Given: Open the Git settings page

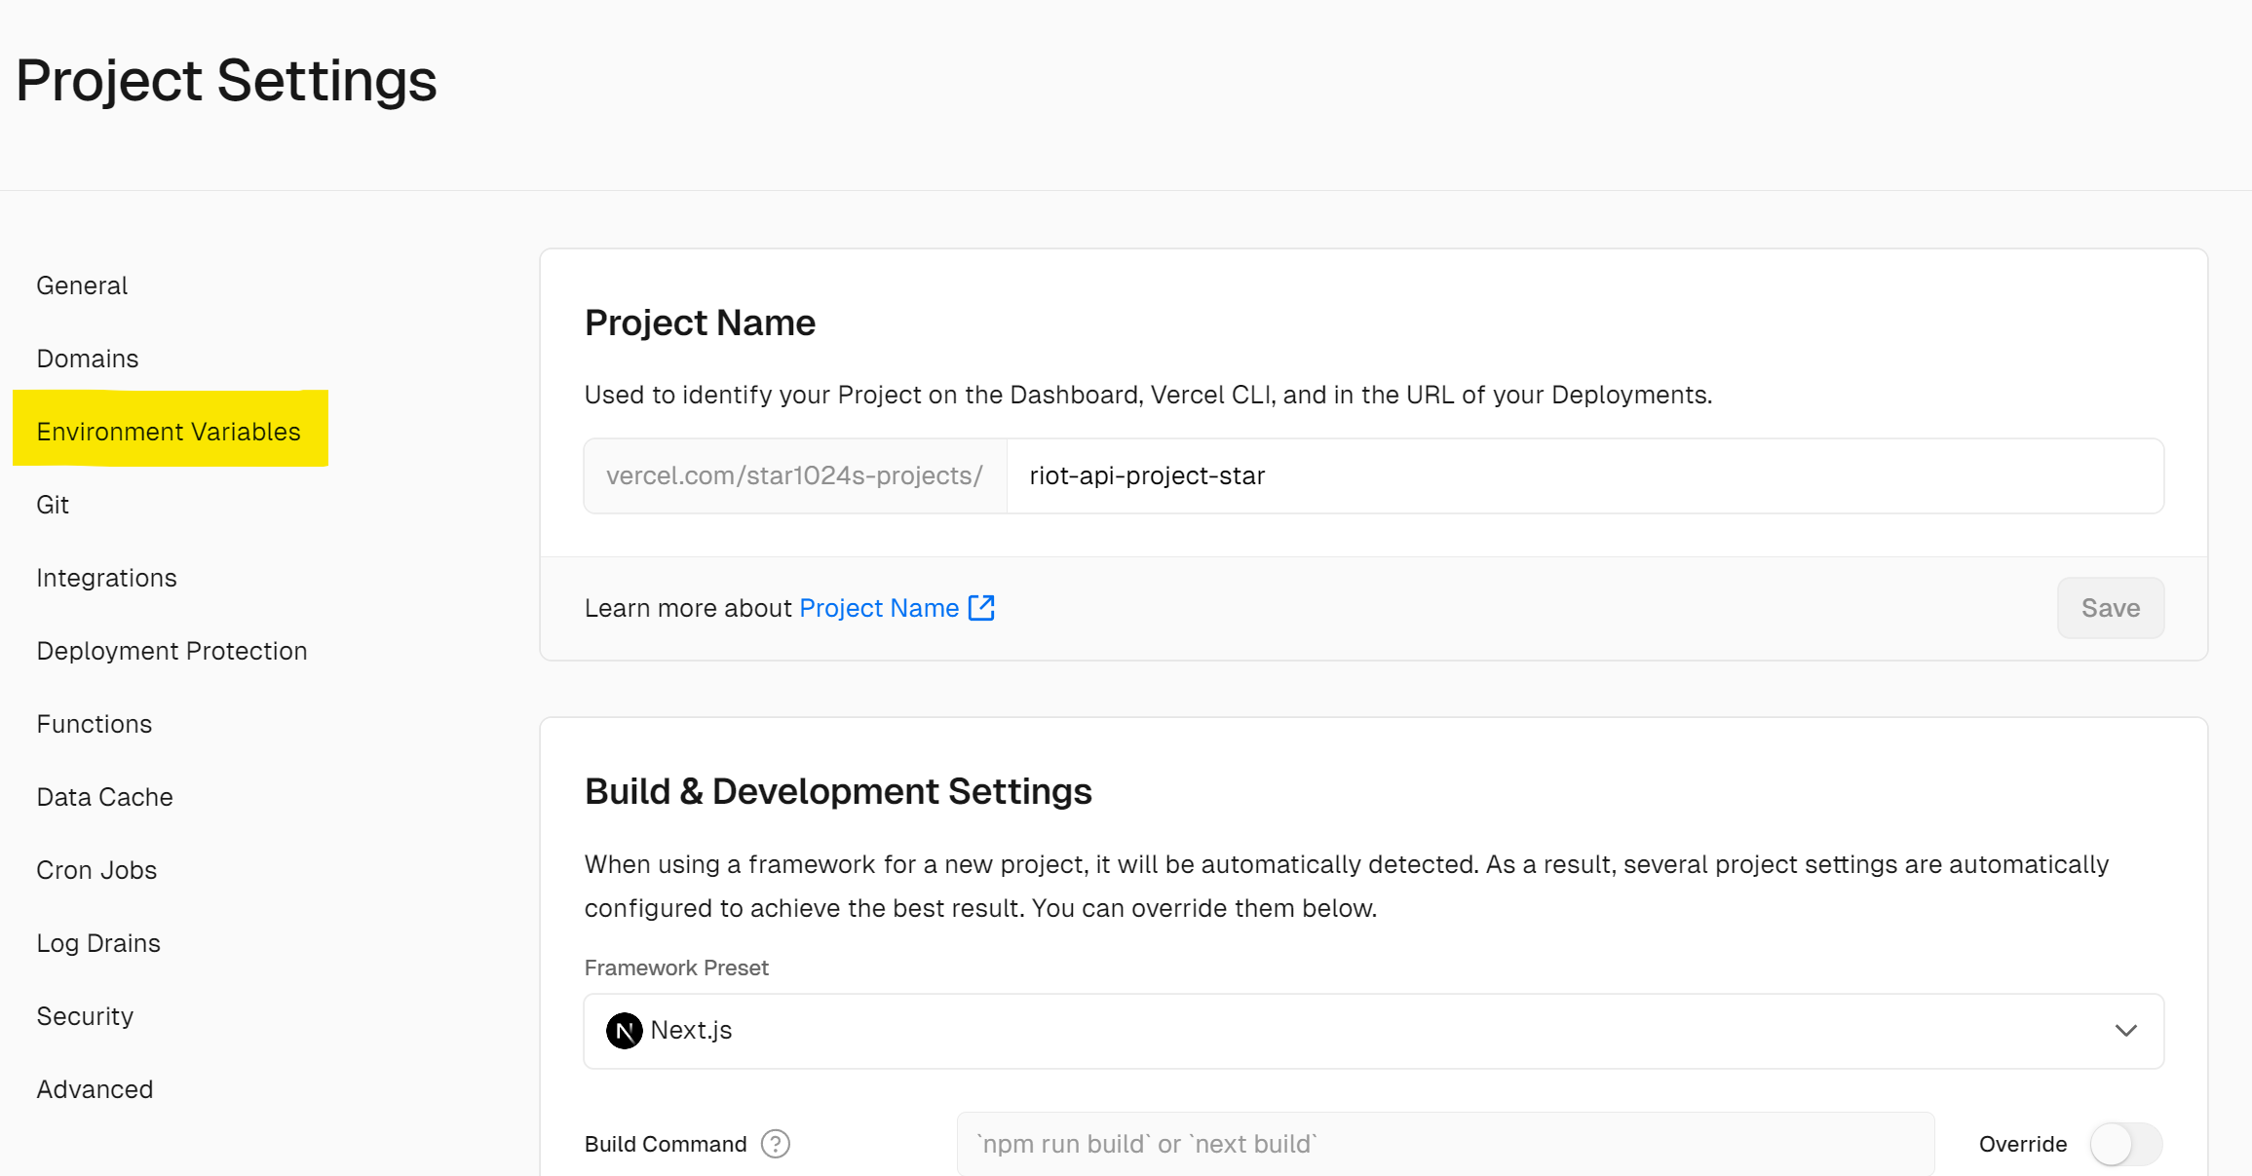Looking at the screenshot, I should 53,505.
